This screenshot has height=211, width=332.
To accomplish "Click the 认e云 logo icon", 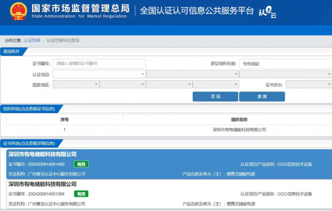I will pos(268,12).
